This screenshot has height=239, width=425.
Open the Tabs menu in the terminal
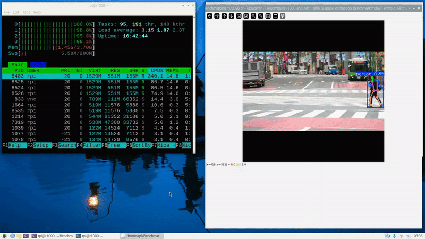[26, 12]
